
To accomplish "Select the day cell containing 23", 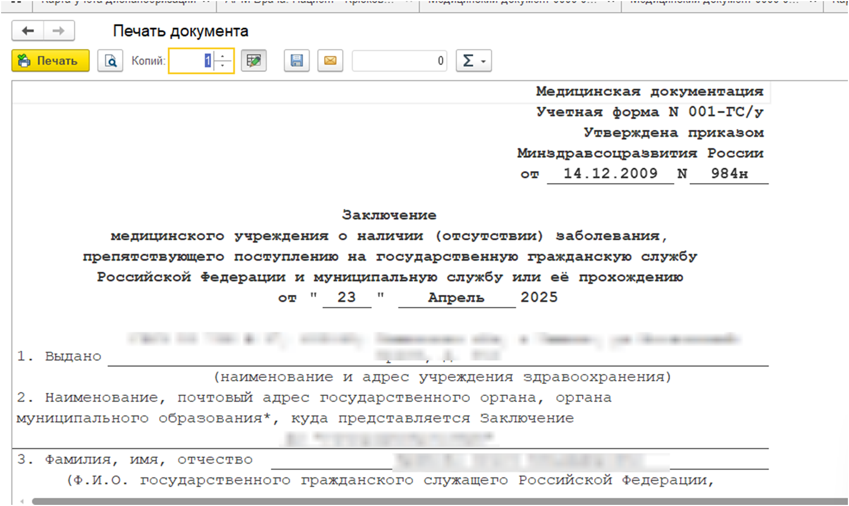I will [347, 298].
